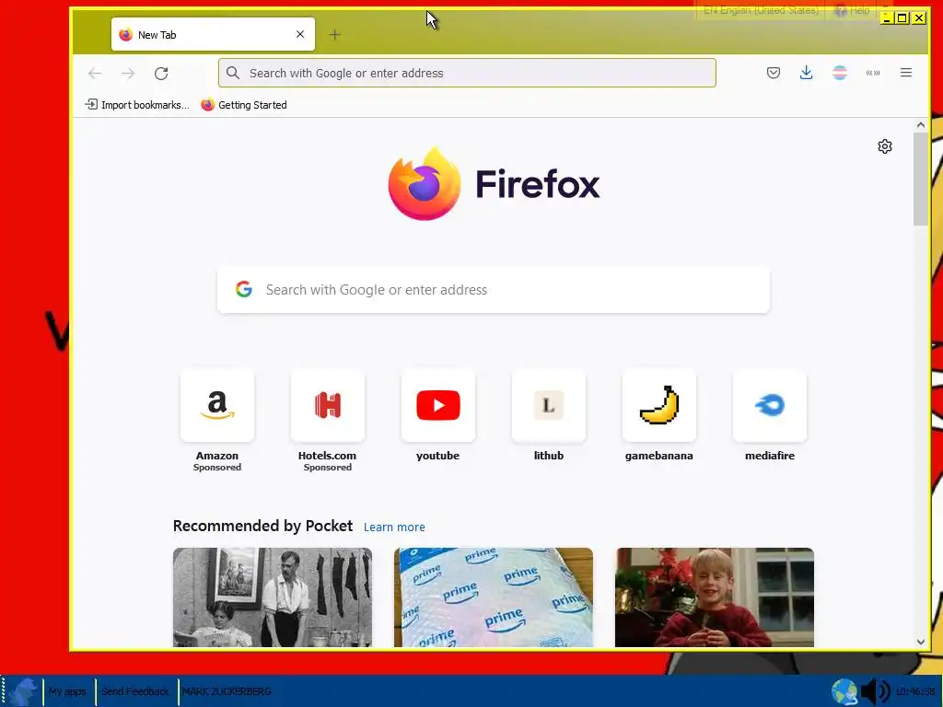Click the magnifier icon in address bar
This screenshot has width=943, height=707.
(233, 73)
